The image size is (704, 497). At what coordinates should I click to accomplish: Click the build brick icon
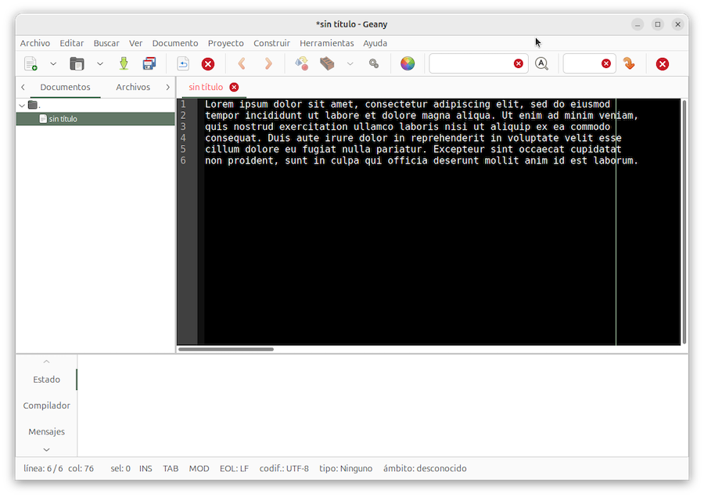(327, 64)
